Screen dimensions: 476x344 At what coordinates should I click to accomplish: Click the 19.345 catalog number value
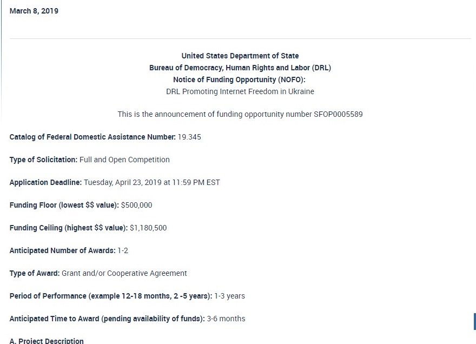tap(189, 137)
